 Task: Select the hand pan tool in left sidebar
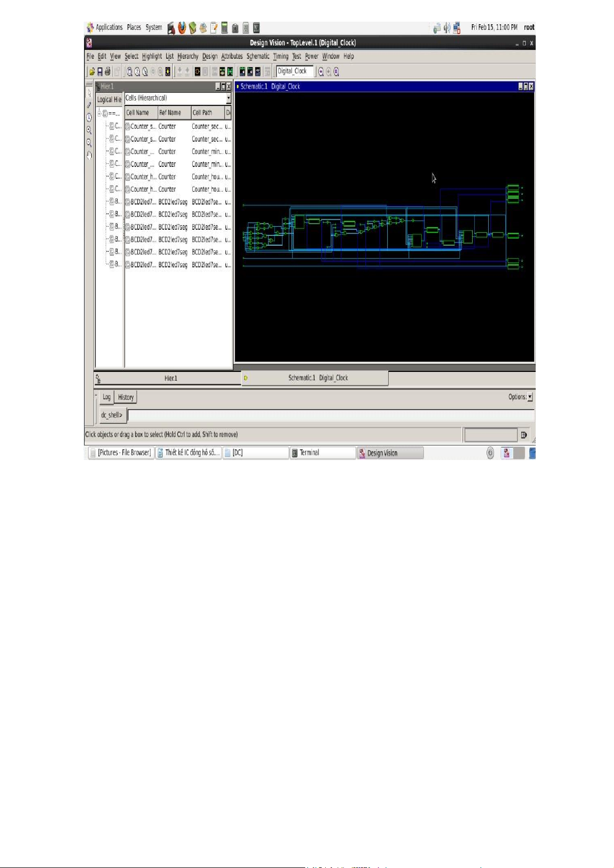89,155
